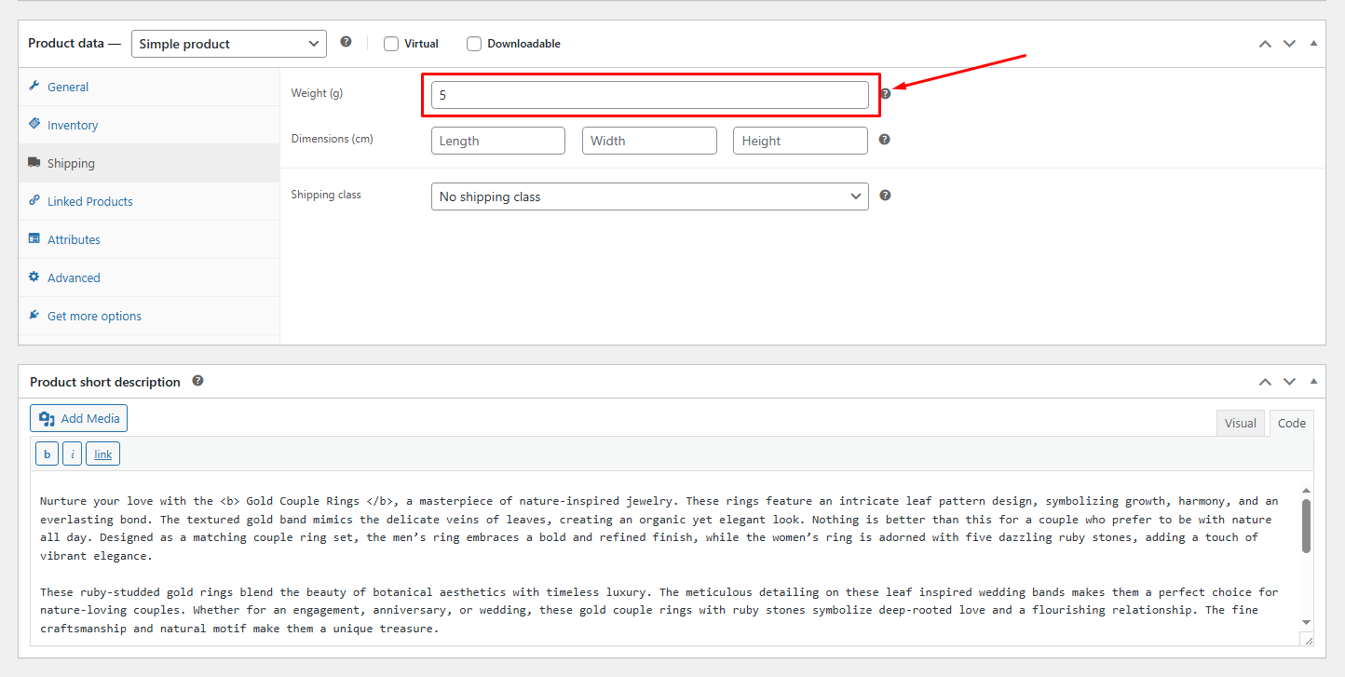
Task: Click help icon next to Product short description
Action: tap(197, 381)
